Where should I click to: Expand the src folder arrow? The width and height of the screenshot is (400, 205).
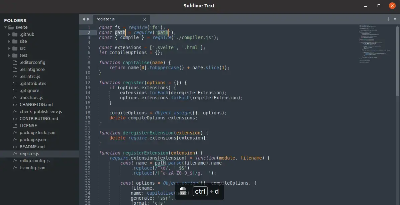pos(9,48)
